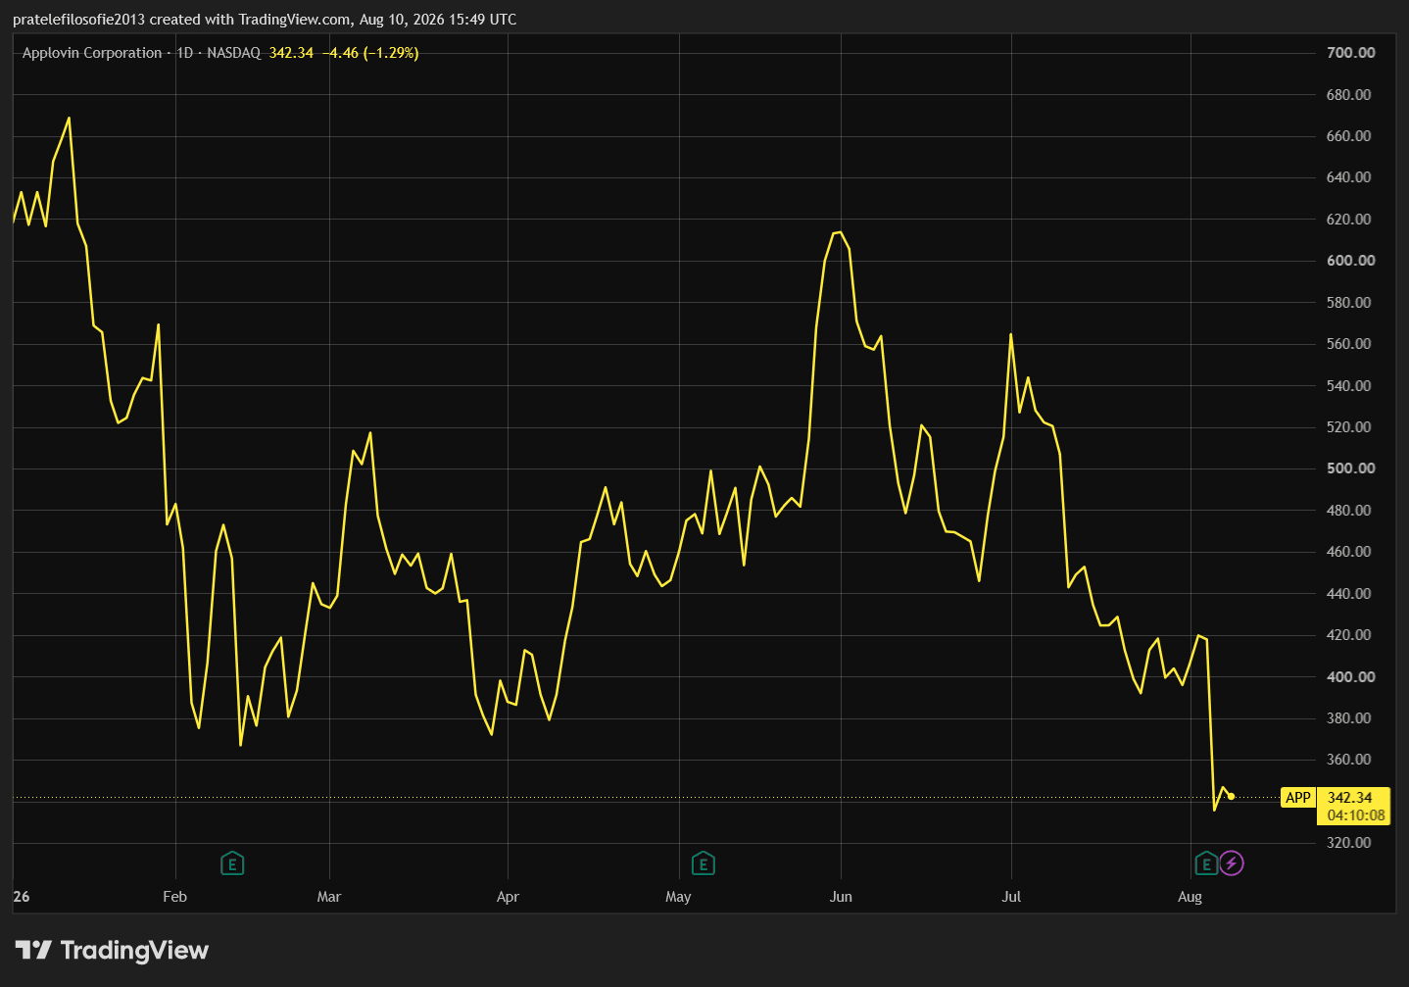Click the pratelefilosofie2013 header caption text
Image resolution: width=1409 pixels, height=987 pixels.
click(265, 20)
